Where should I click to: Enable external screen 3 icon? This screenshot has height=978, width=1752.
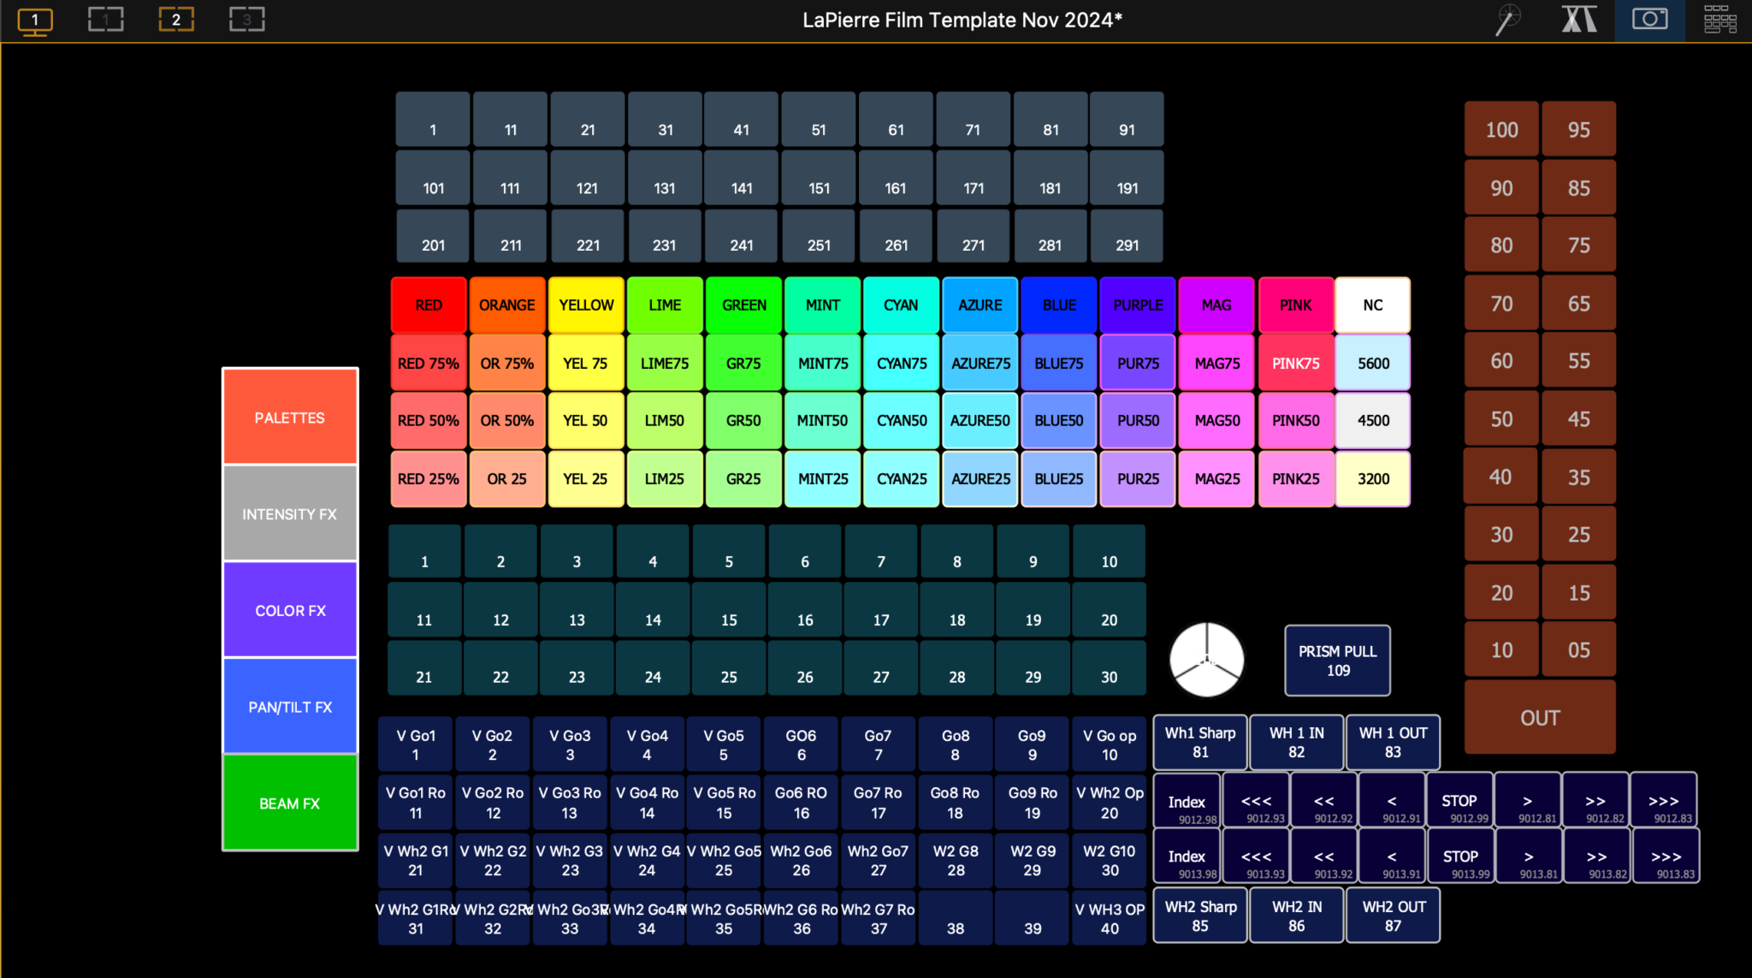246,19
